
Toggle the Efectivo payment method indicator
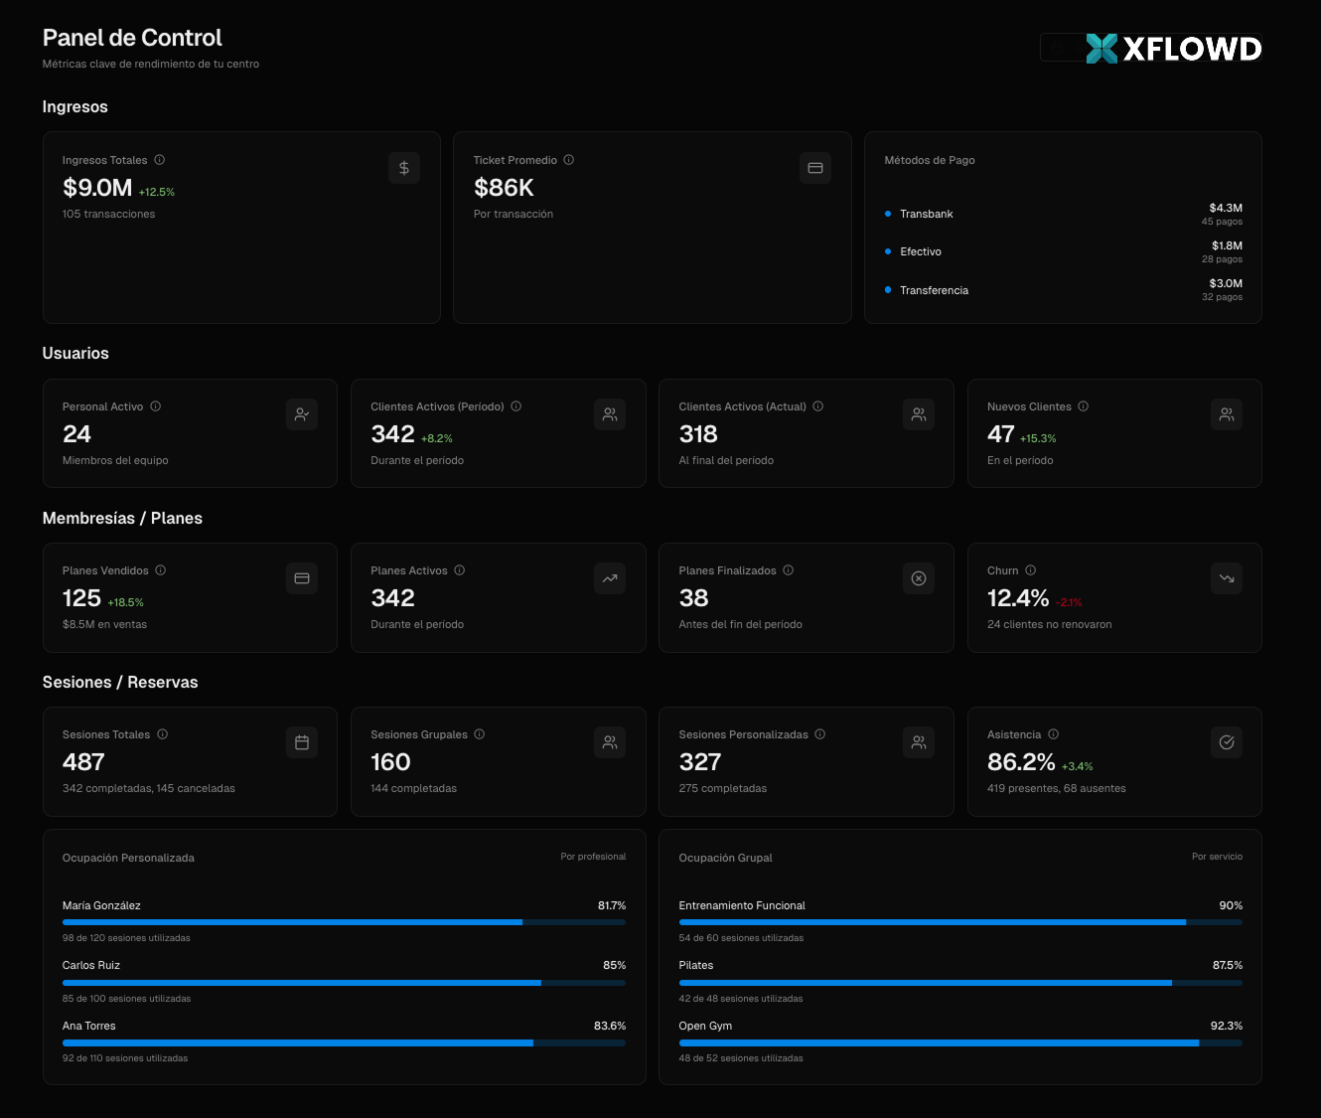click(x=888, y=251)
